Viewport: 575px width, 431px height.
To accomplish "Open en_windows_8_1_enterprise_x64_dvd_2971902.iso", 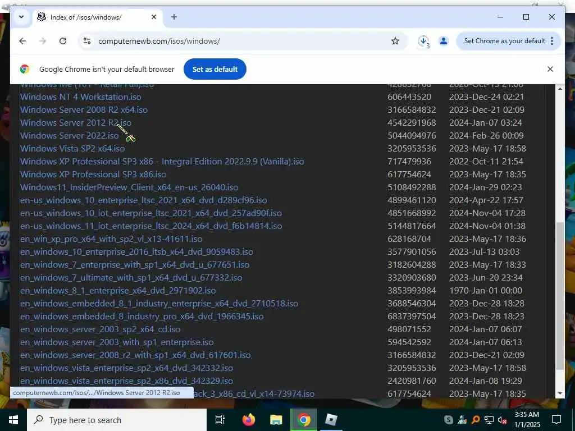I will pos(118,290).
